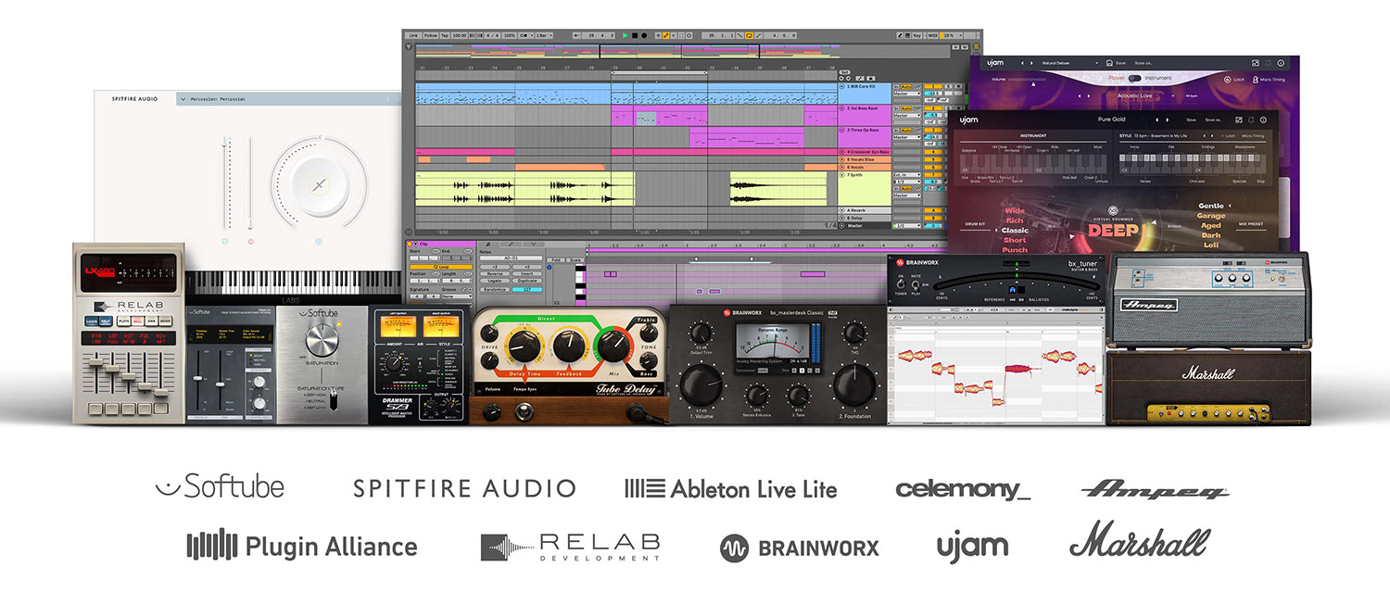Click the Link button in Ableton toolbar

[412, 35]
